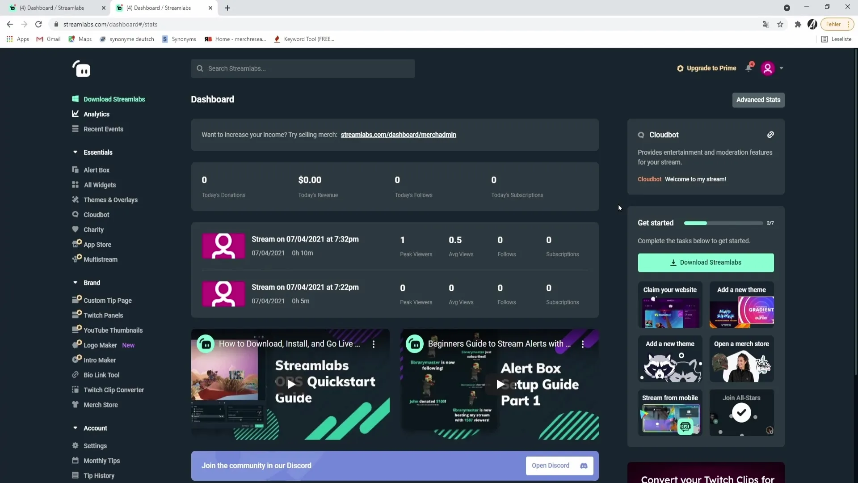Viewport: 858px width, 483px height.
Task: Open the Join All-Stars card
Action: tap(741, 412)
